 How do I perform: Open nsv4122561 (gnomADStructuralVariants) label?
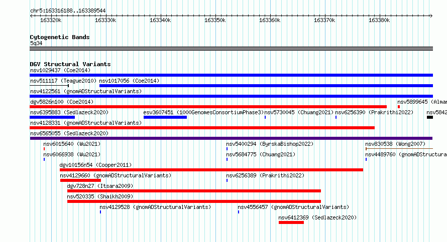coord(86,91)
